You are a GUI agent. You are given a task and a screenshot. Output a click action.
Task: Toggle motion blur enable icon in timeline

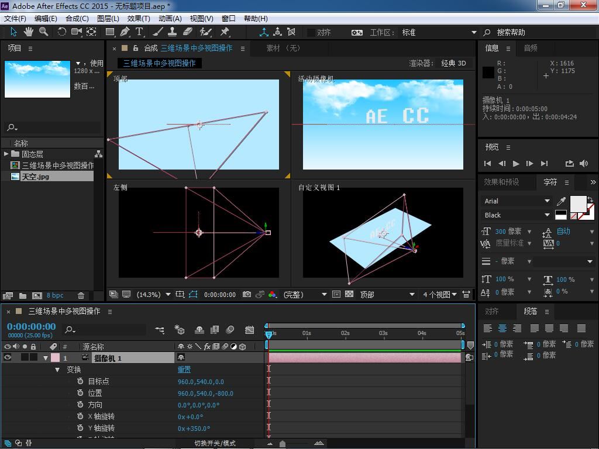click(x=230, y=330)
